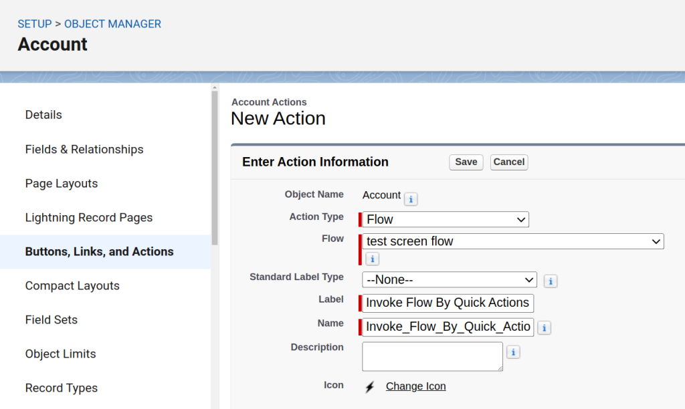The image size is (685, 409).
Task: Open Page Layouts section
Action: (62, 183)
